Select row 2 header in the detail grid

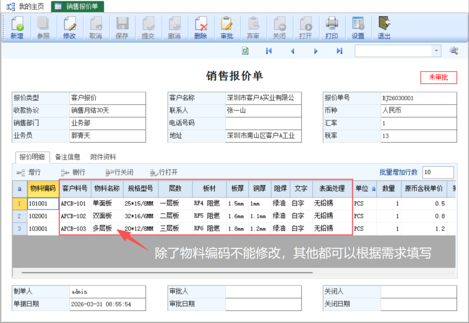click(x=19, y=216)
